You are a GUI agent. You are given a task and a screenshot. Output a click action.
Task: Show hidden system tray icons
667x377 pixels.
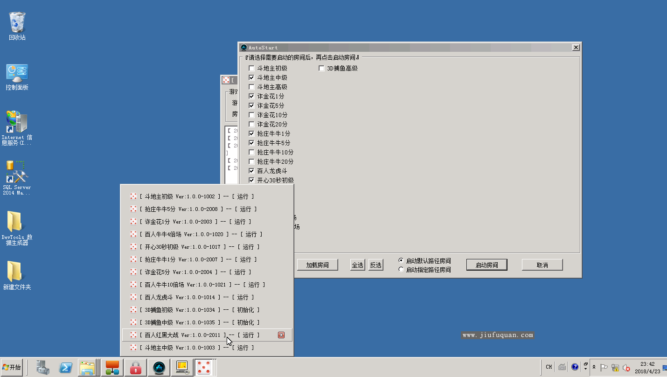[594, 367]
